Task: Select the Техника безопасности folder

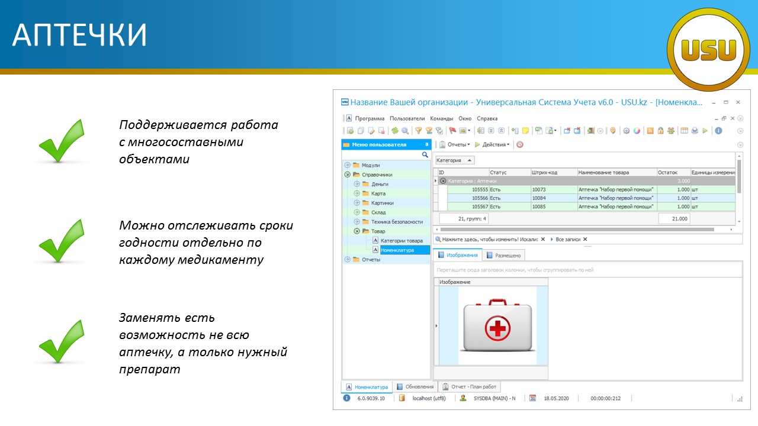Action: 397,222
